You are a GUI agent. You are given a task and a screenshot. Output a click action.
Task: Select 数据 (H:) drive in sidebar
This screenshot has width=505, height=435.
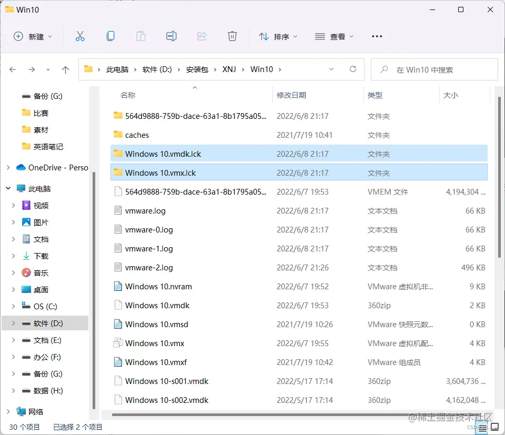coord(48,391)
